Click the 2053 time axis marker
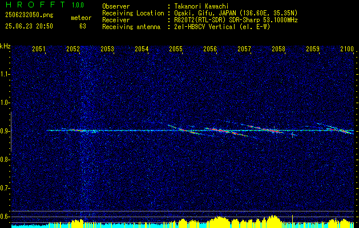The width and height of the screenshot is (359, 228). pyautogui.click(x=107, y=48)
